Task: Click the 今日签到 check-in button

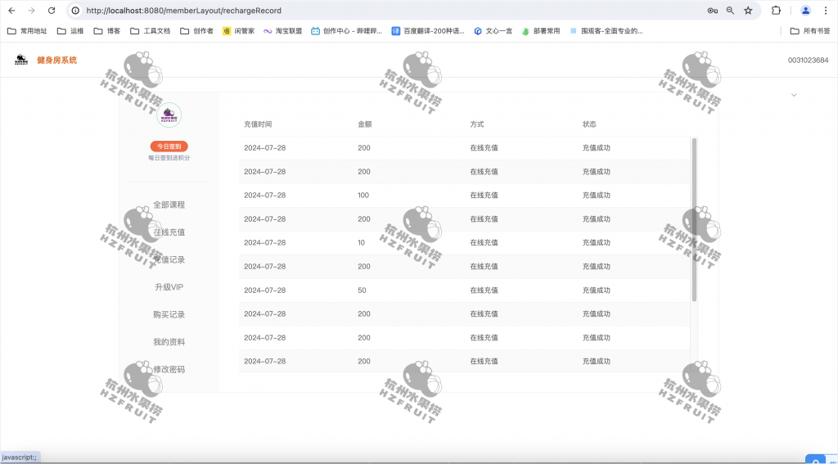Action: [169, 146]
